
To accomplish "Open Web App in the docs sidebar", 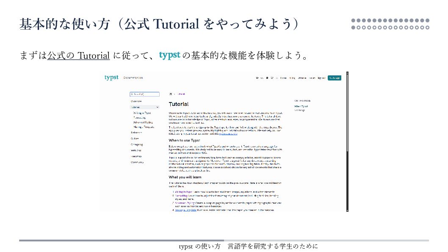I will (x=136, y=150).
